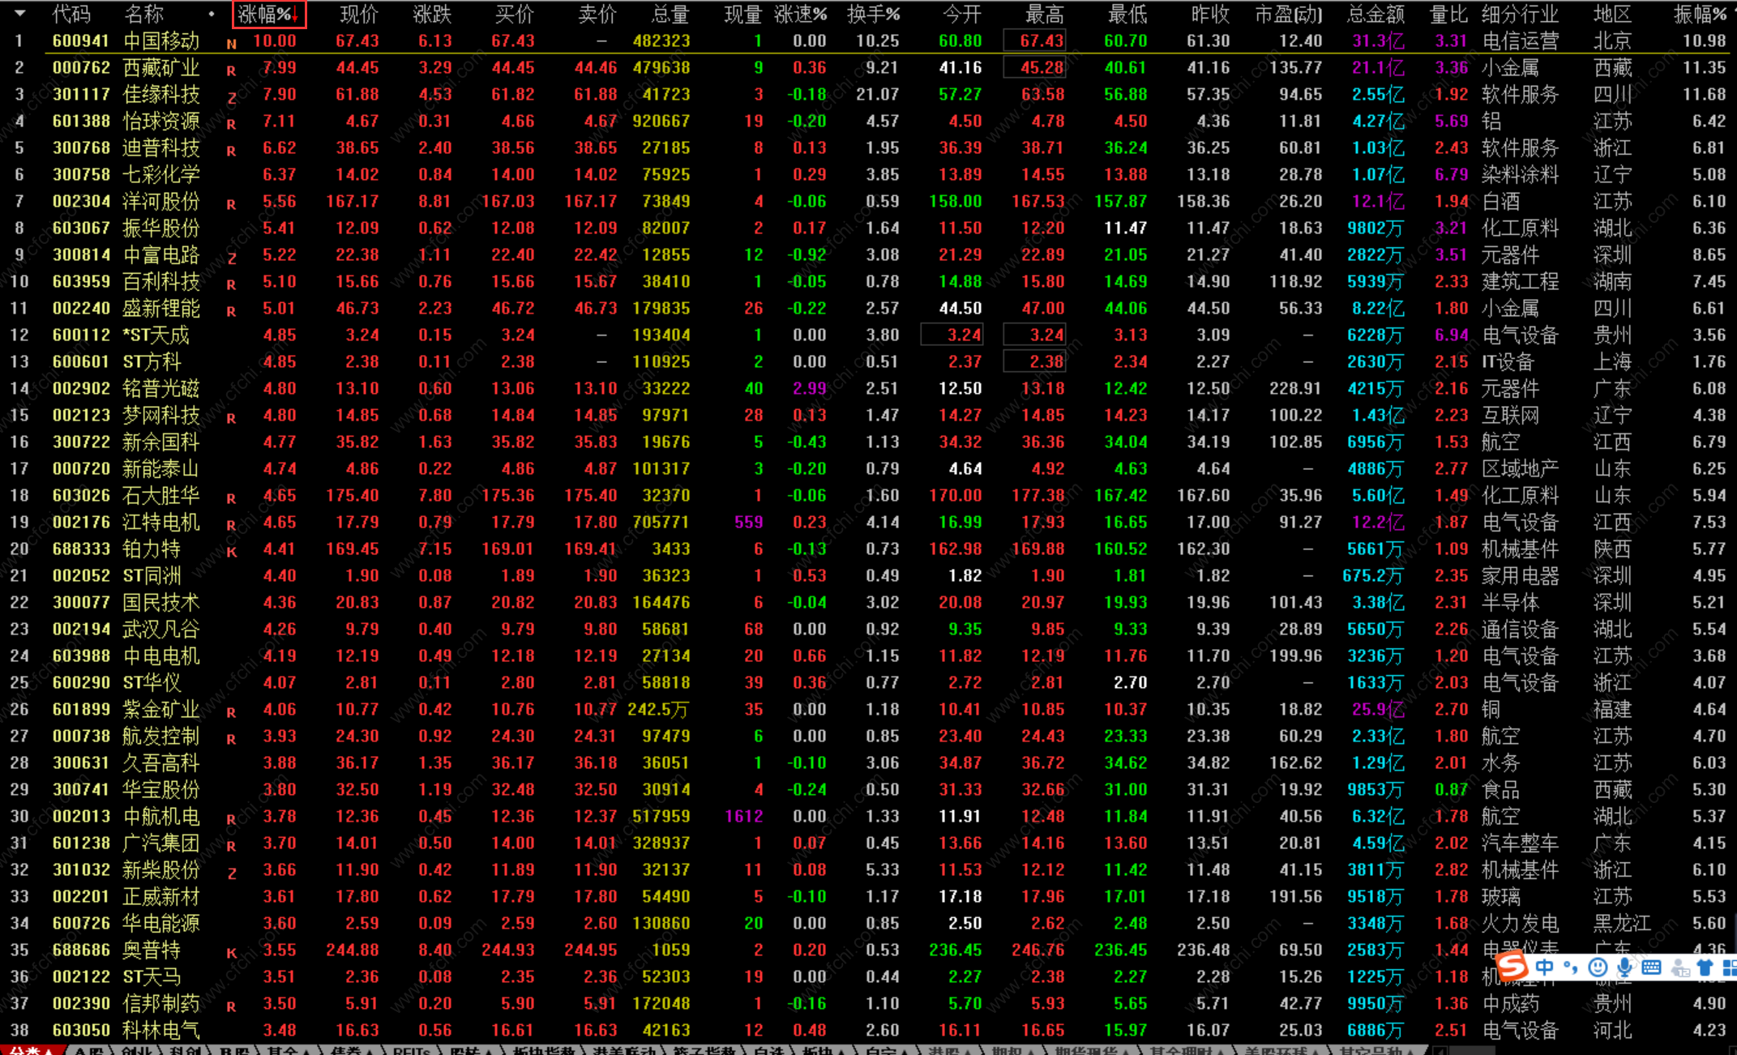Click the R marker beside 西藏矿业
Image resolution: width=1737 pixels, height=1055 pixels.
[231, 70]
